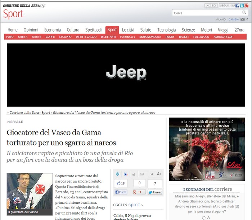252x220 pixels.
Task: Click the Accedi login button
Action: [211, 5]
